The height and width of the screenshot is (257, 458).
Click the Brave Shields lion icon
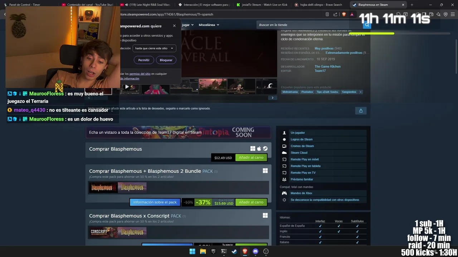tap(344, 14)
